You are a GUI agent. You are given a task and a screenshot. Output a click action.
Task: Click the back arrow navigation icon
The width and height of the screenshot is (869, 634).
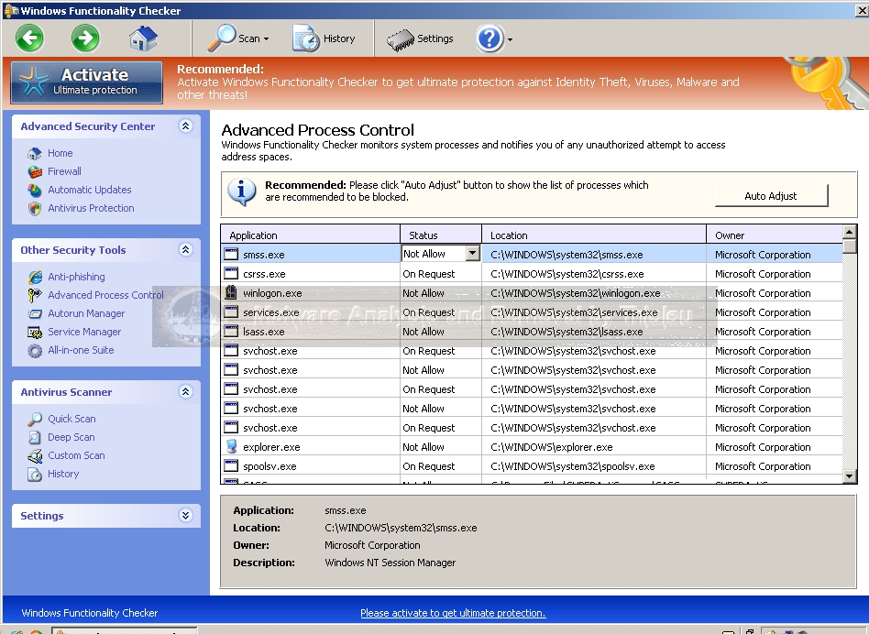click(x=28, y=38)
